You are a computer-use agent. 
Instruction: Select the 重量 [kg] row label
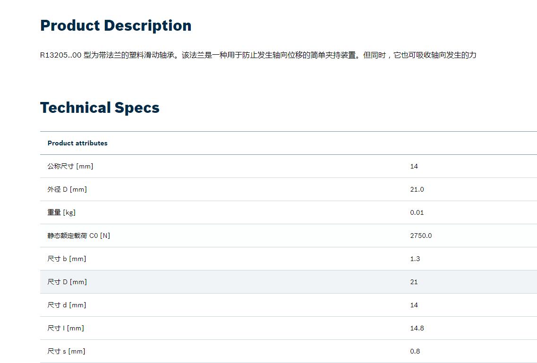(61, 212)
